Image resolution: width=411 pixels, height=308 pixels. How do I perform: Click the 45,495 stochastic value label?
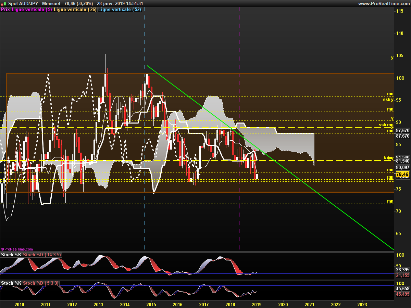[402, 294]
